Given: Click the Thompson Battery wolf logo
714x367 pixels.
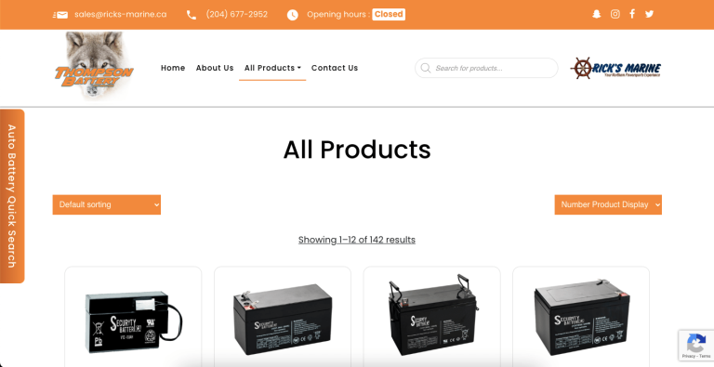Looking at the screenshot, I should (x=94, y=65).
